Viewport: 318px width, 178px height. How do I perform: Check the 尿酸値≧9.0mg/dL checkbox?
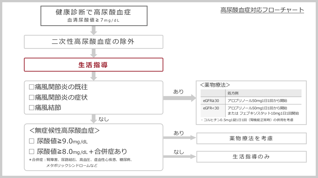click(31, 141)
